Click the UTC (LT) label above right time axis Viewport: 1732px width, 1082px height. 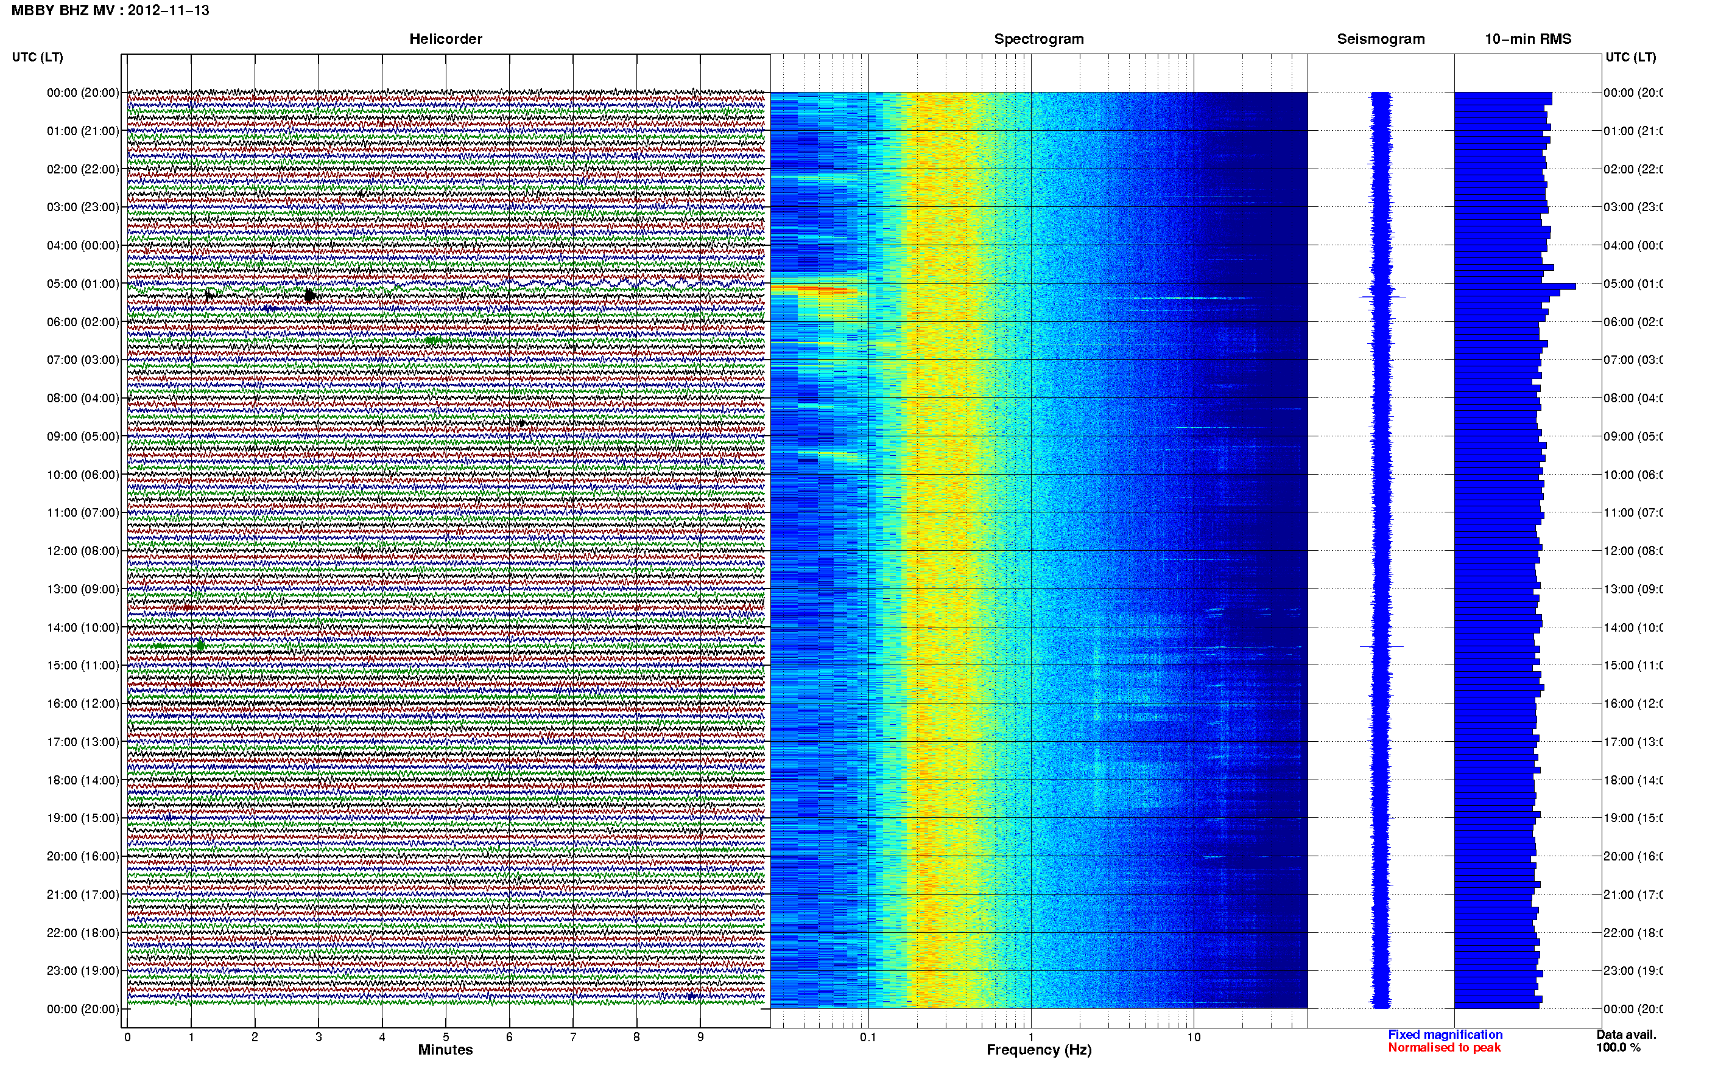[1630, 57]
